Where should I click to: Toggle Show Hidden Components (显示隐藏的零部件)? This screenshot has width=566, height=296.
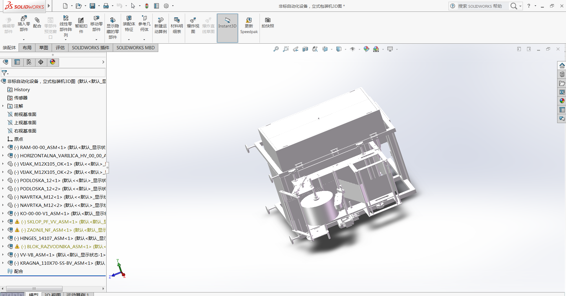(x=113, y=20)
